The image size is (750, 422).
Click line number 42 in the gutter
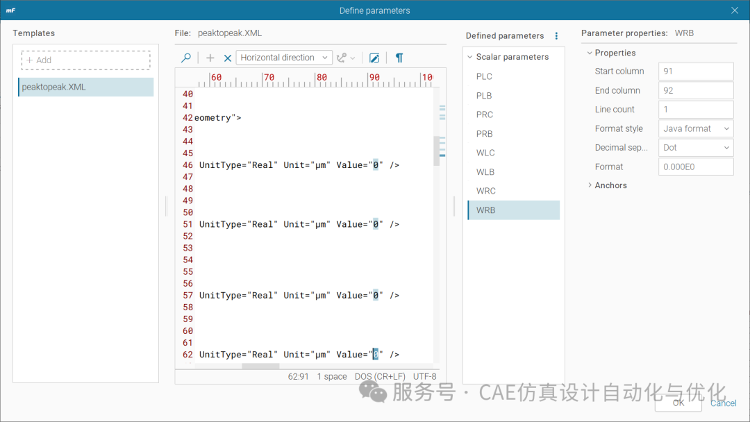point(187,117)
